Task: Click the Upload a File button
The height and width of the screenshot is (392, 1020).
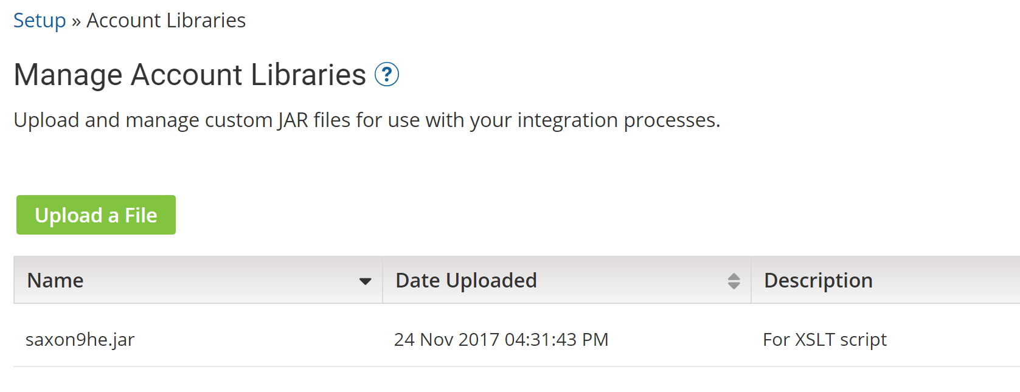Action: coord(96,215)
